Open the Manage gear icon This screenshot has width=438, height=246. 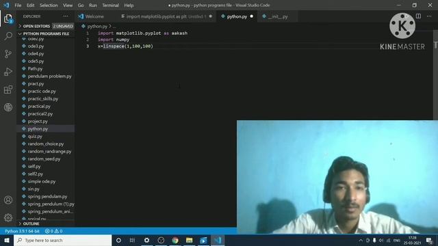click(x=8, y=217)
